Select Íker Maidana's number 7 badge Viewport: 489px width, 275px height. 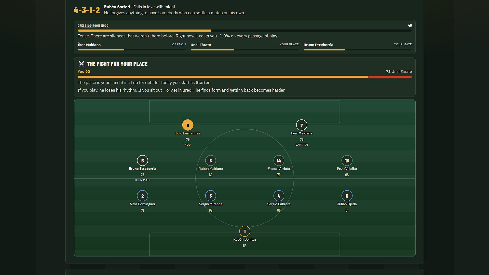[x=302, y=125]
